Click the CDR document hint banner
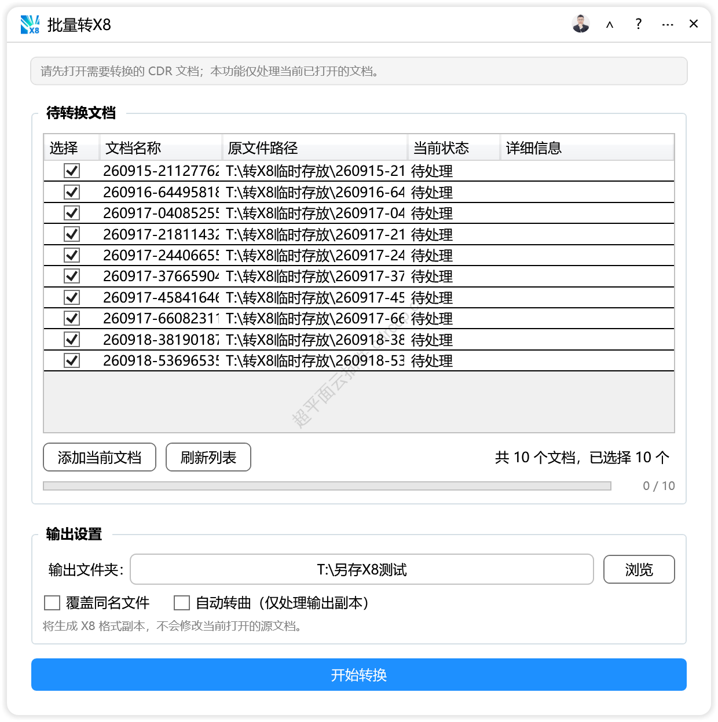Viewport: 718px width, 722px height. (359, 71)
